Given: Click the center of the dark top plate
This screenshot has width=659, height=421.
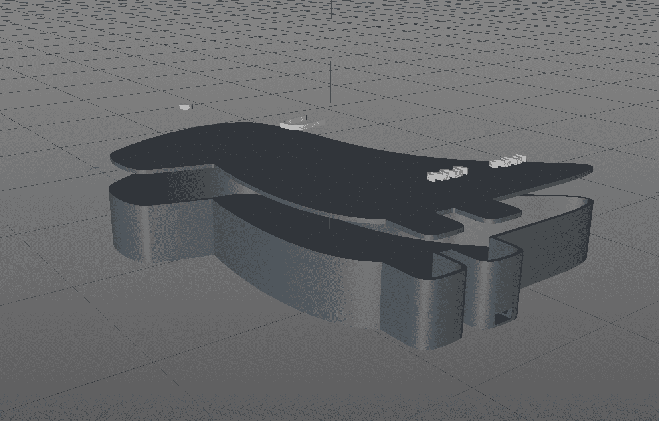Looking at the screenshot, I should coord(319,168).
